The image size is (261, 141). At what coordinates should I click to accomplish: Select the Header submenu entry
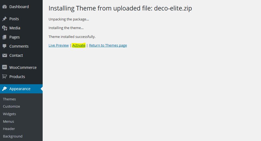pyautogui.click(x=9, y=129)
